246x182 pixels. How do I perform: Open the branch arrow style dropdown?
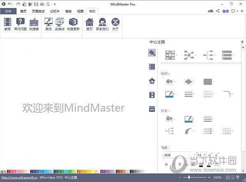coord(209,131)
